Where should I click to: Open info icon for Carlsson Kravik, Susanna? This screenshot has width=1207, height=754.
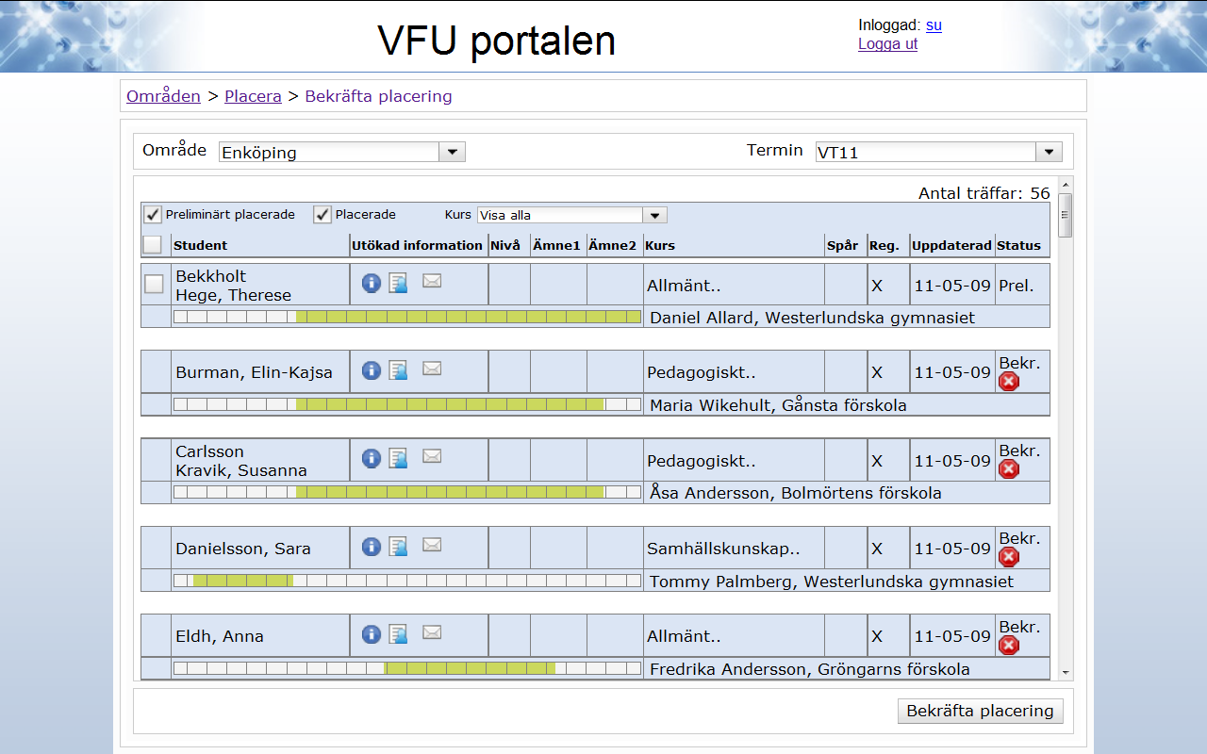[x=372, y=458]
